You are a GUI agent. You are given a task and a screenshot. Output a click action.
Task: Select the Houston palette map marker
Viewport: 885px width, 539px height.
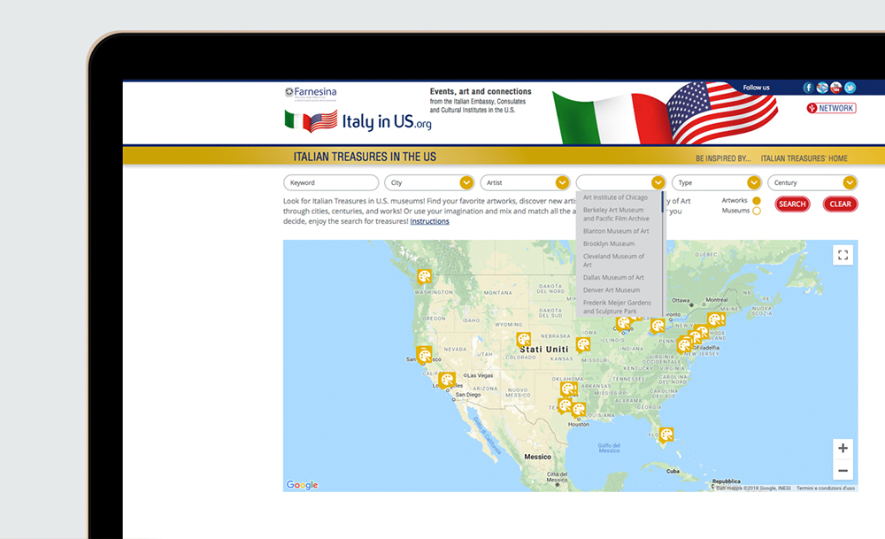tap(579, 410)
